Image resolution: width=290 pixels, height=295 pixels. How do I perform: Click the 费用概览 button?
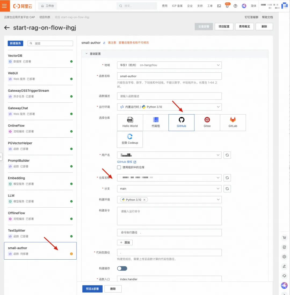coord(245,27)
